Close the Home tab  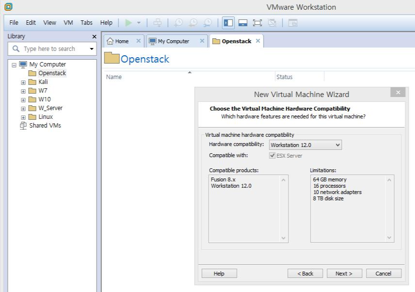point(138,41)
